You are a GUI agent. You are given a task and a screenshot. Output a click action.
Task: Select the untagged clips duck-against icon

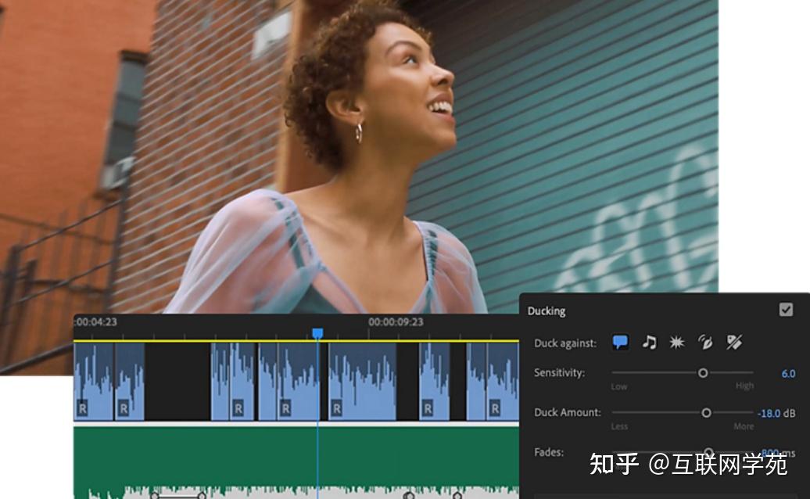tap(734, 342)
